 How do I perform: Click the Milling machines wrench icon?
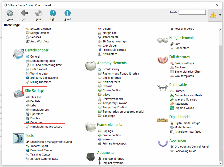tap(28, 82)
